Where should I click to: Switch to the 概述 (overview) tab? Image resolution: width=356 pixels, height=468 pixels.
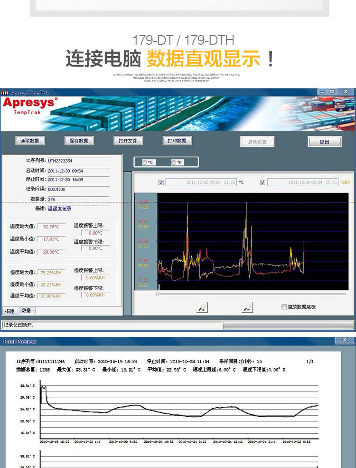[x=10, y=311]
